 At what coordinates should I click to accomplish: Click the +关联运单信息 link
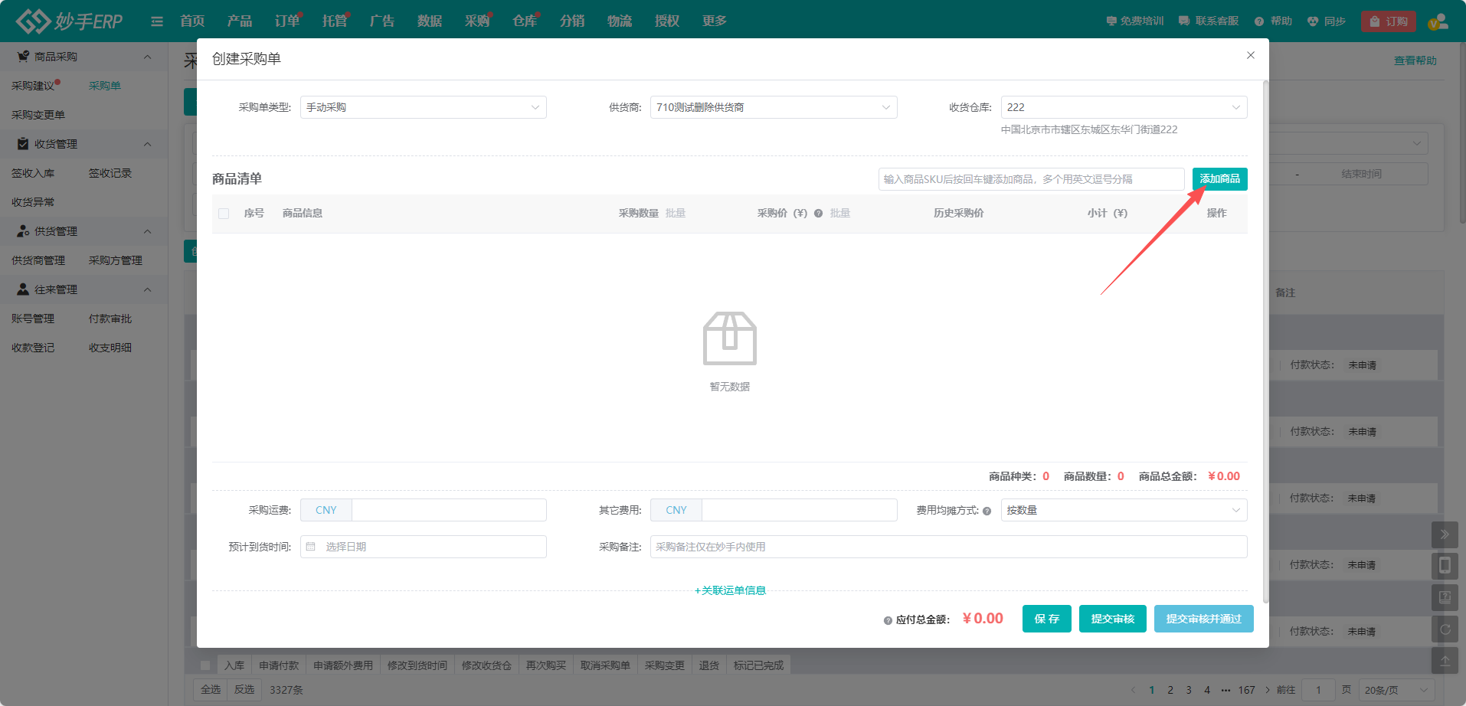[730, 590]
